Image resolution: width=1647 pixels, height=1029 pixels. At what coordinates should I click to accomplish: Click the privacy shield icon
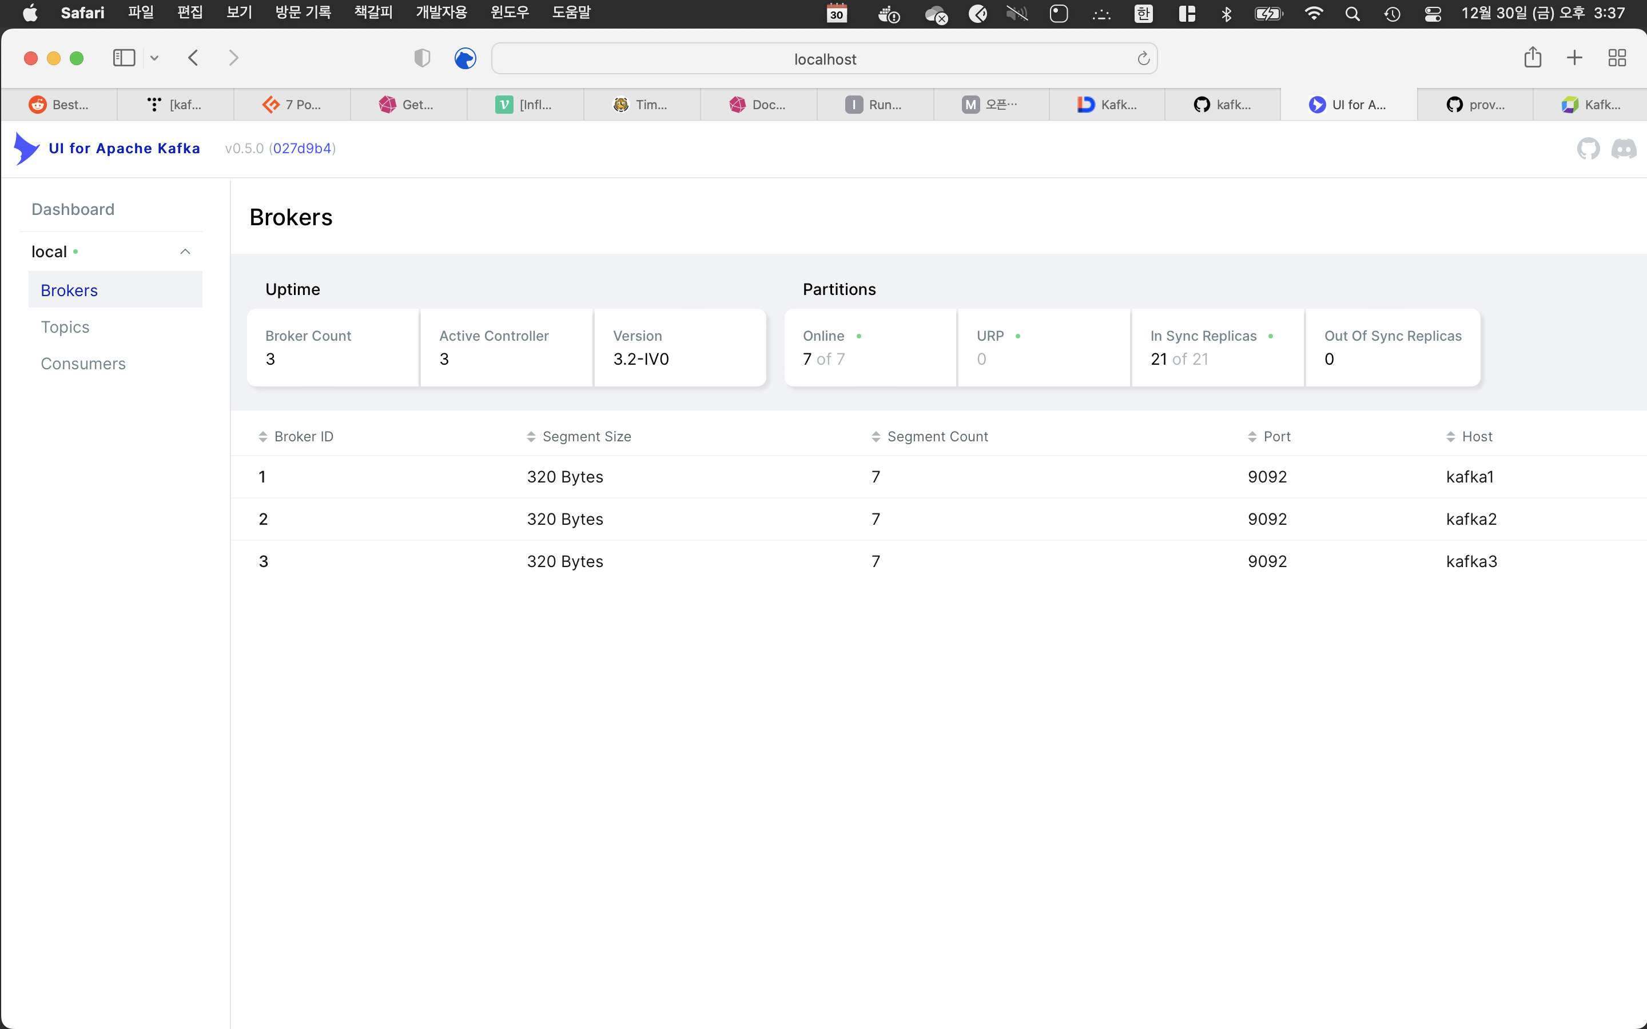point(422,58)
